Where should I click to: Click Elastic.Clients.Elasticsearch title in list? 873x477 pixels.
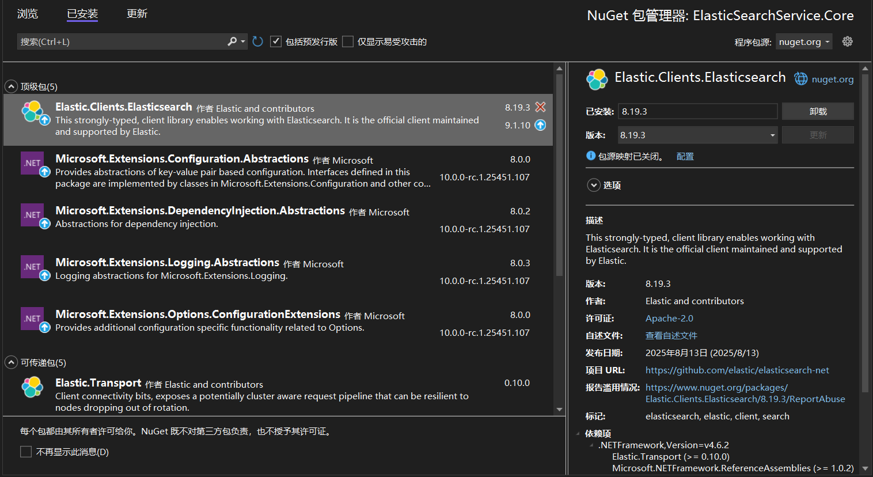(x=124, y=107)
